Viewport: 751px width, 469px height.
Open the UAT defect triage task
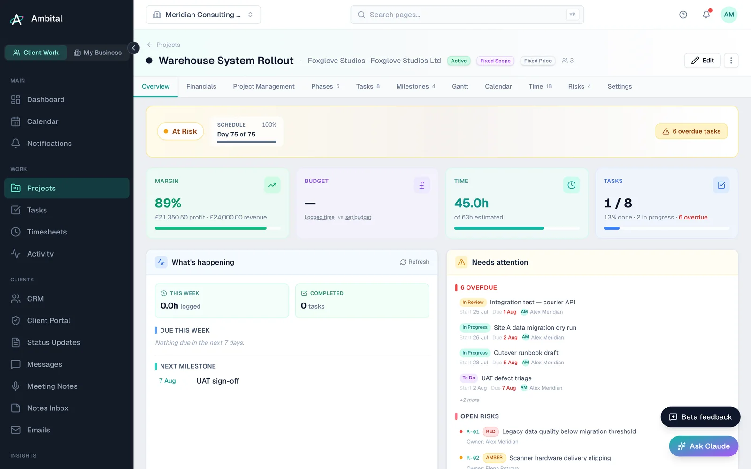506,378
